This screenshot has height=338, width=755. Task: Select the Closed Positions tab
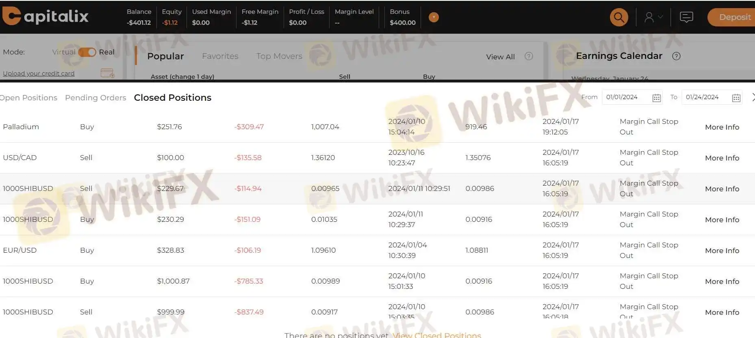click(173, 97)
